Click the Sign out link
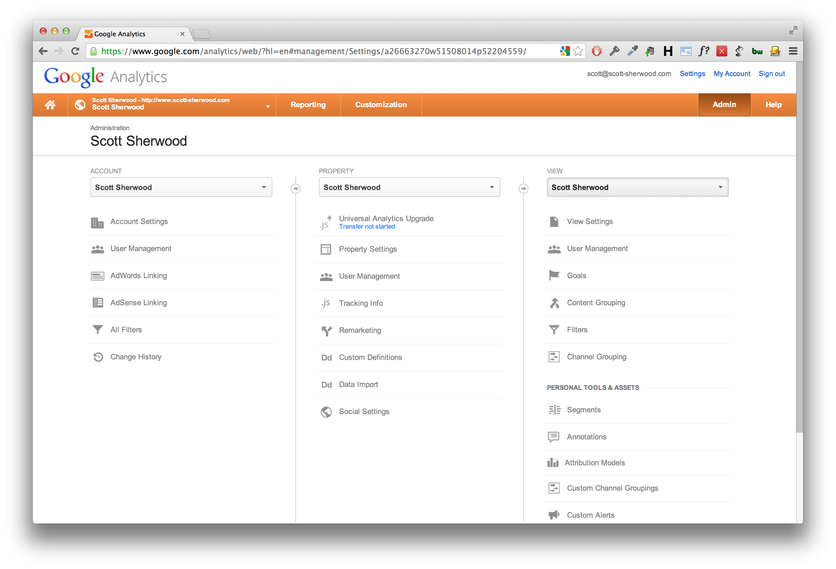 tap(772, 74)
